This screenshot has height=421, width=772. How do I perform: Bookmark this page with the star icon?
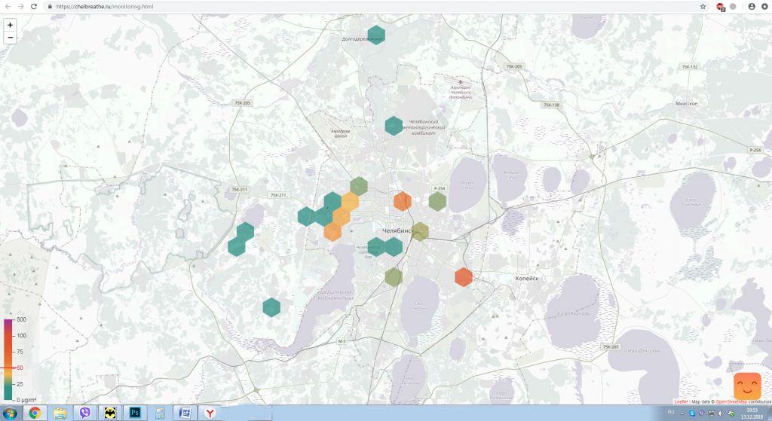pyautogui.click(x=703, y=6)
